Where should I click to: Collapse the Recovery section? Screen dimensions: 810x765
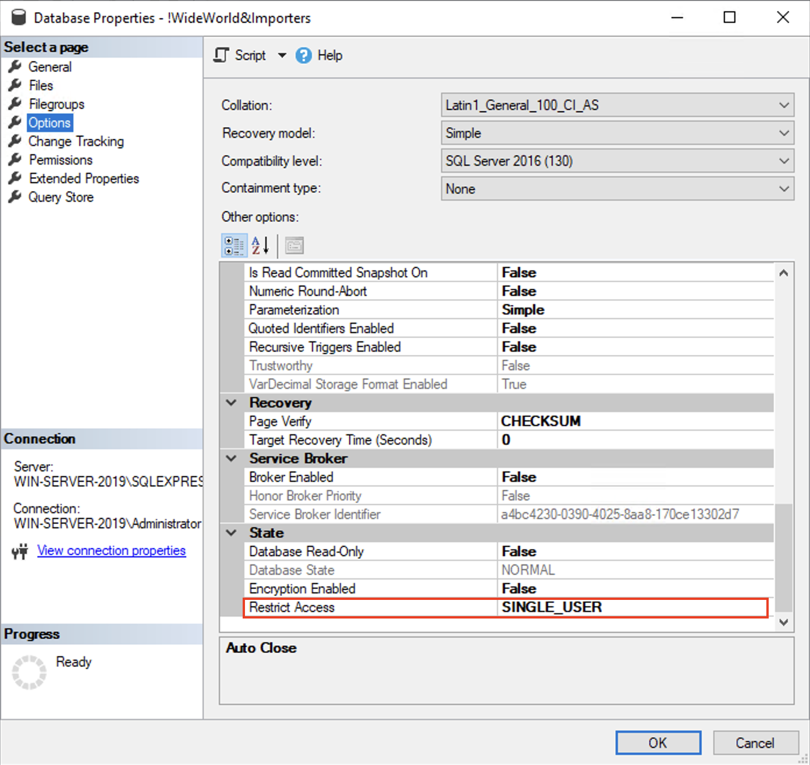click(232, 403)
